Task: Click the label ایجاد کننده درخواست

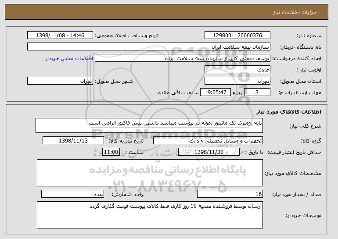Action: point(297,59)
